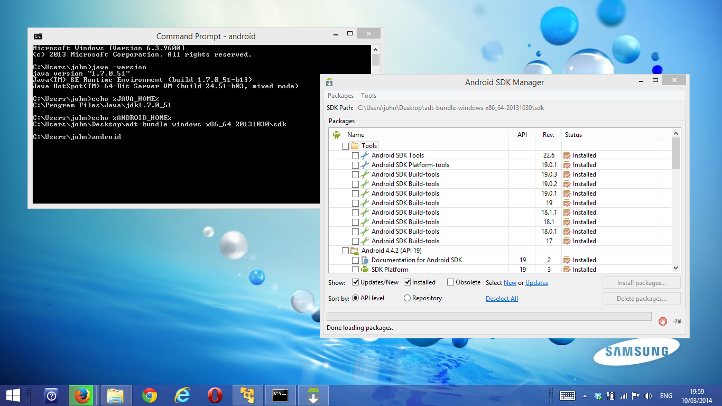Launch Firefox from the taskbar
The height and width of the screenshot is (406, 722).
pos(81,395)
